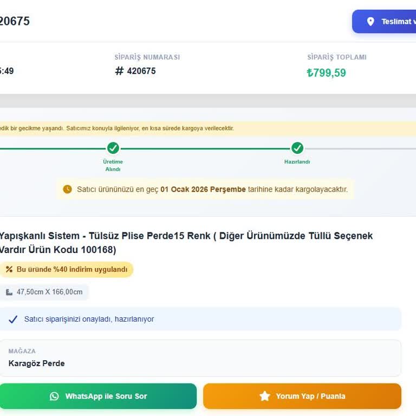Click the hash icon beside order number
This screenshot has width=416, height=416.
click(119, 71)
